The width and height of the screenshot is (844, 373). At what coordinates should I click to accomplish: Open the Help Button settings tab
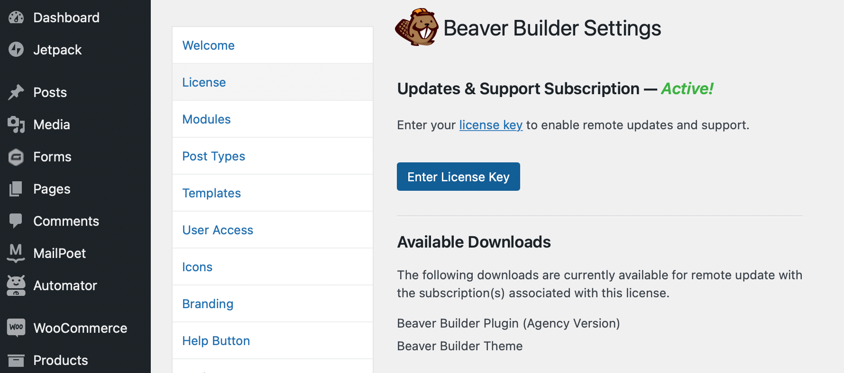coord(216,341)
